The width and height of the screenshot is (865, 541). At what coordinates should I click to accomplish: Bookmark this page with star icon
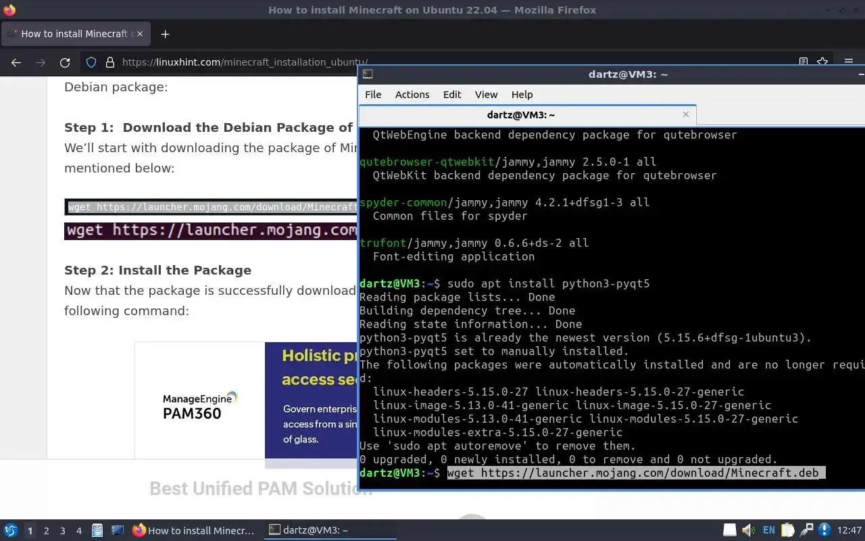pos(822,62)
